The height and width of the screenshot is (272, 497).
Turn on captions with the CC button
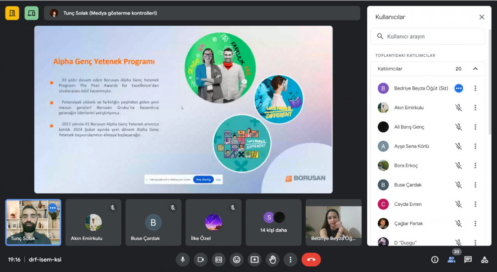tap(219, 260)
